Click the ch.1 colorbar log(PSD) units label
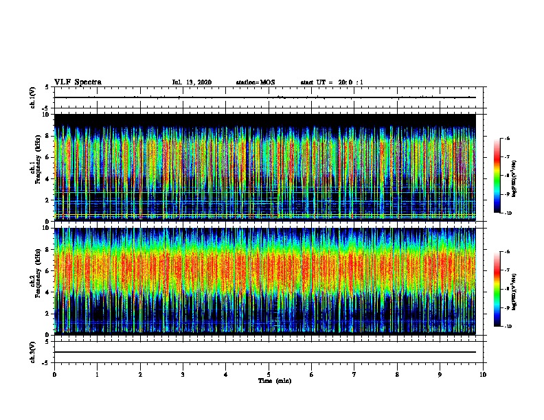Screen dimensions: 544x420 point(515,179)
